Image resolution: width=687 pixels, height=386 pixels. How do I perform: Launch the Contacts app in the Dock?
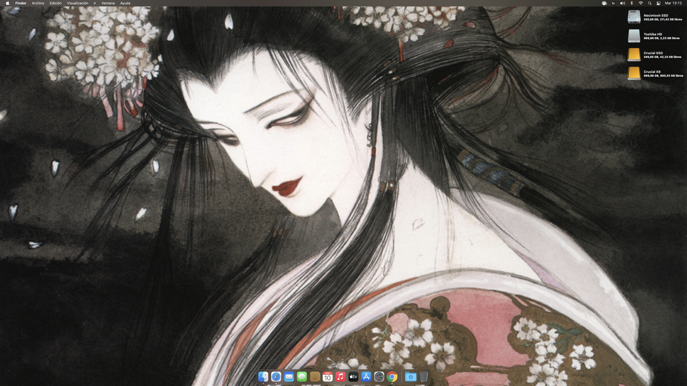315,377
